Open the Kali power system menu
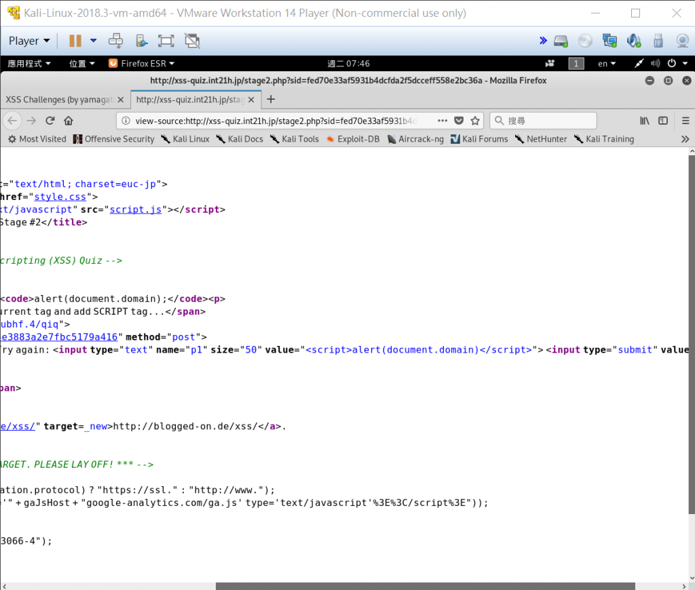695x590 pixels. tap(678, 63)
